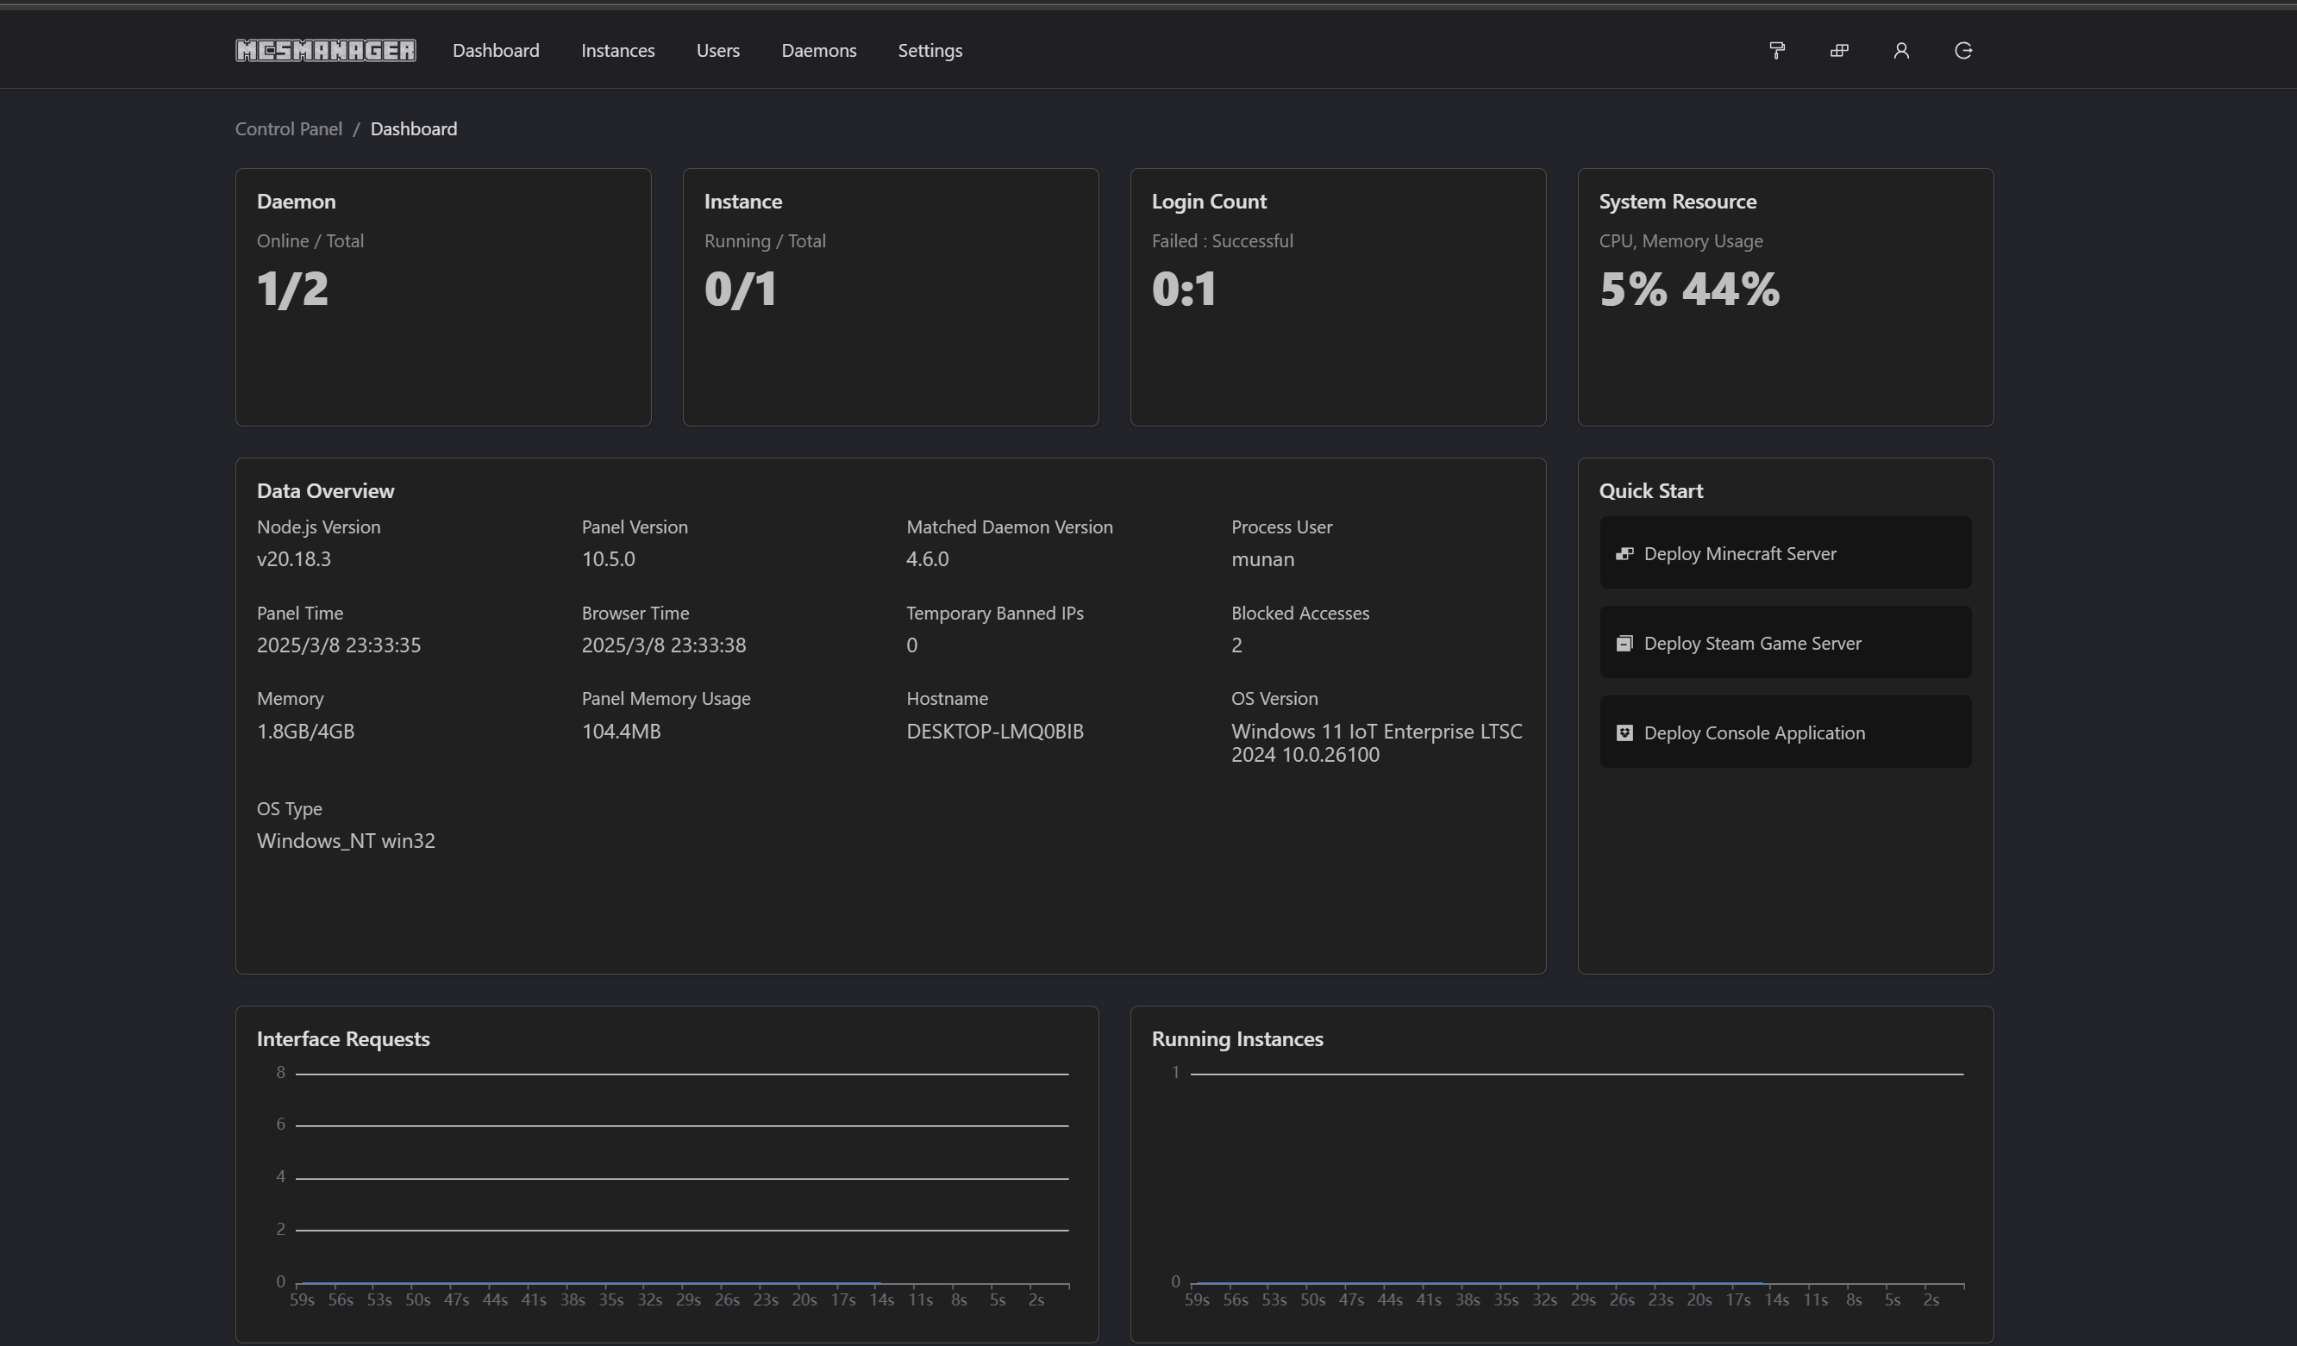Click the System Resource card
2297x1346 pixels.
coord(1785,297)
